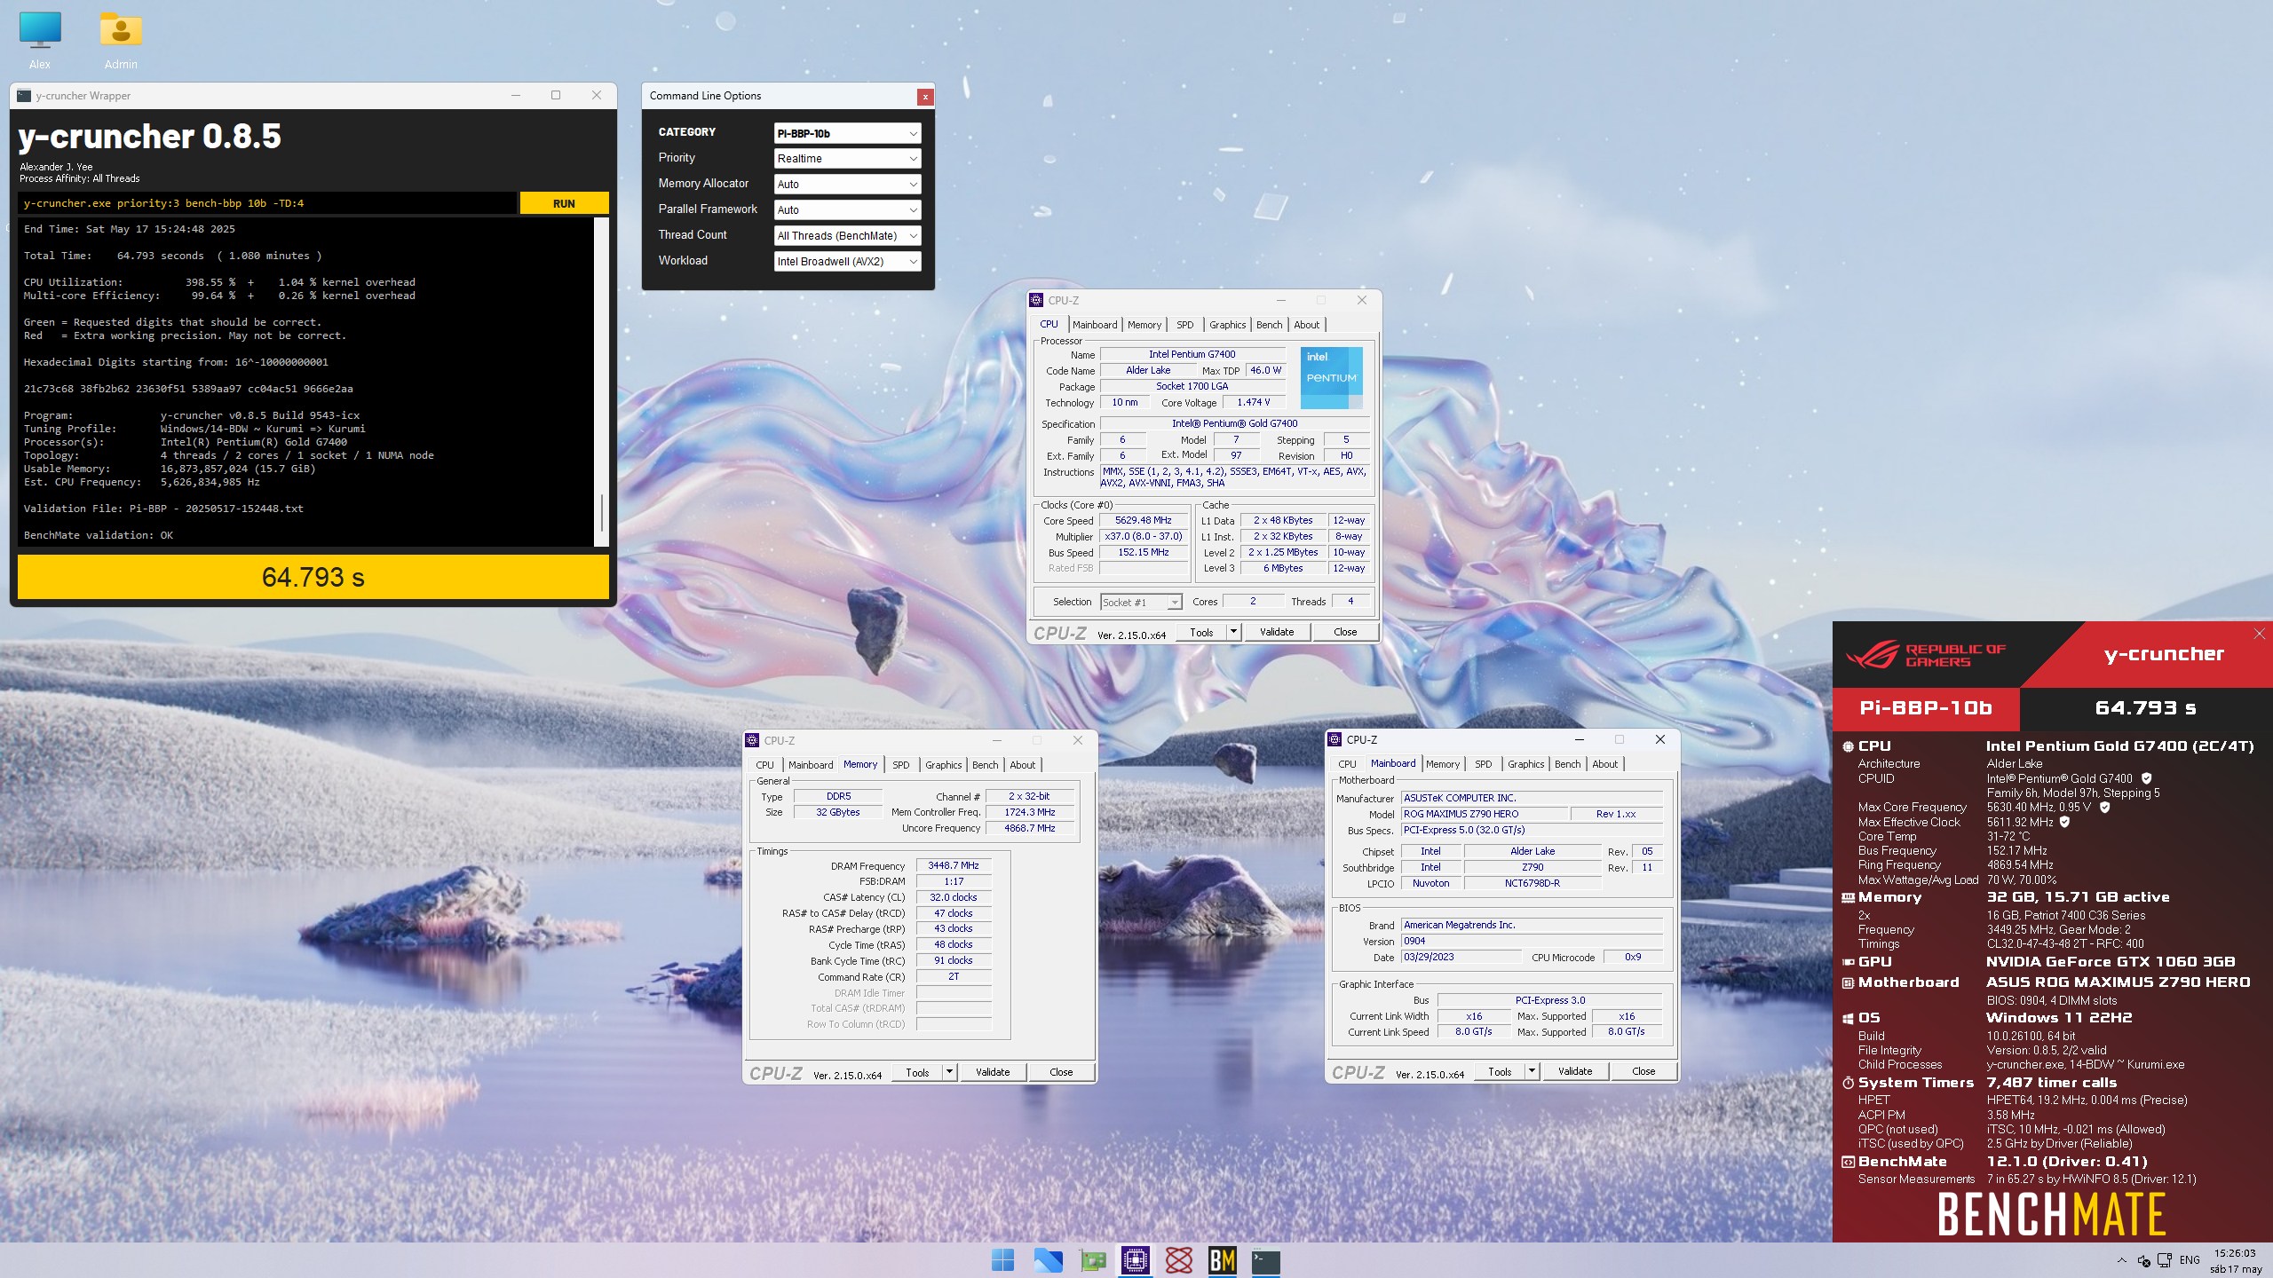Click the network tray icon
2273x1278 pixels.
pos(2165,1260)
